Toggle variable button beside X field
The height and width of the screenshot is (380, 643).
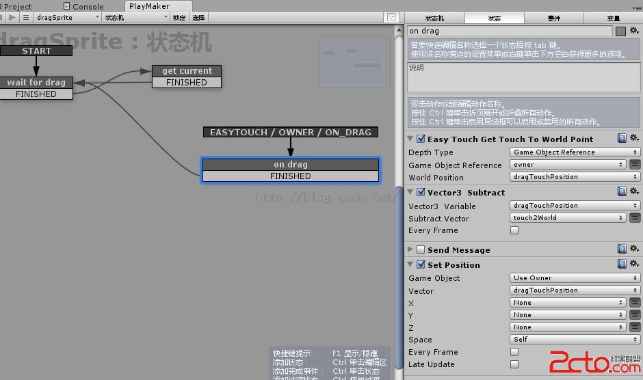(x=635, y=303)
